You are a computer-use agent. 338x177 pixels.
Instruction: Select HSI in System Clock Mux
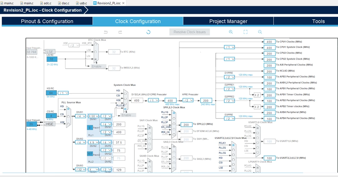point(125,94)
